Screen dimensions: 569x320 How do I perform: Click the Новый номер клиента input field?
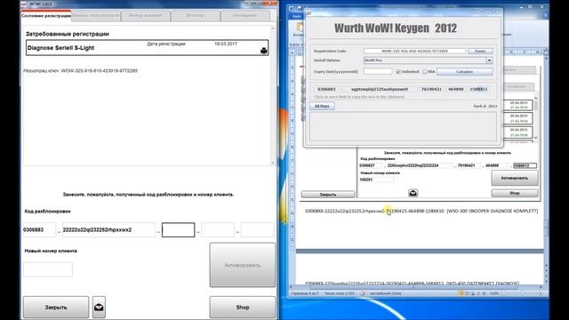point(47,269)
